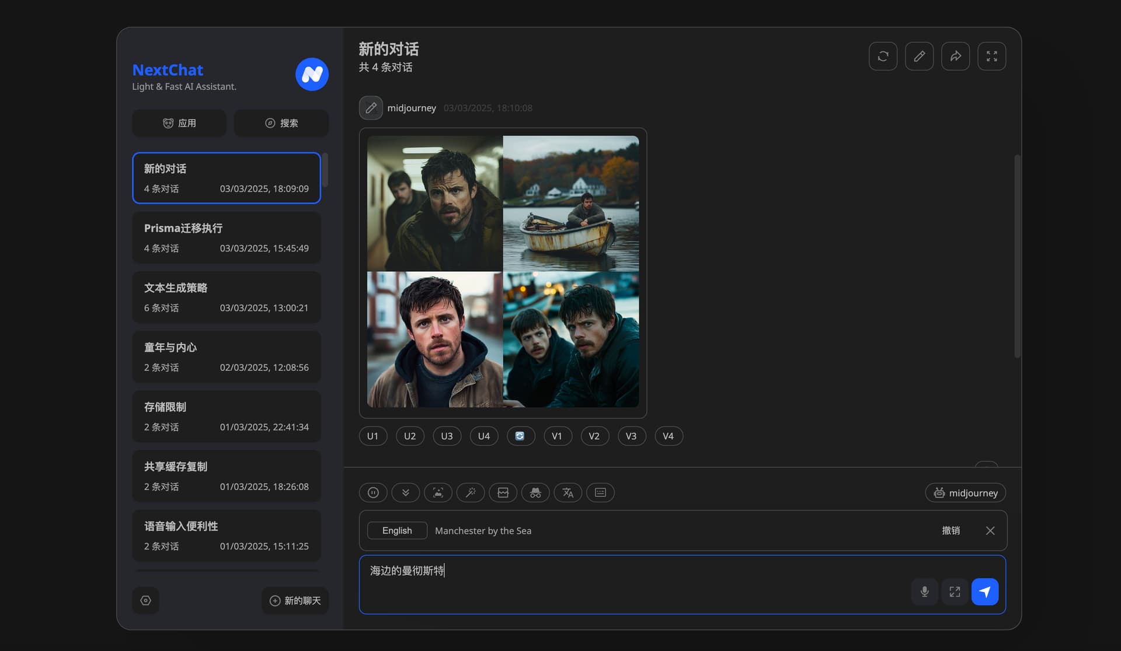Open the 童年与内心 conversation
This screenshot has width=1121, height=651.
click(227, 356)
